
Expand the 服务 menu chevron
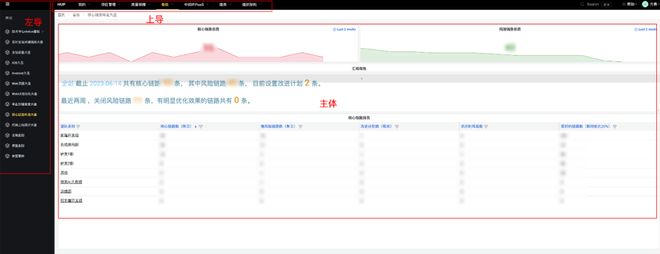231,4
